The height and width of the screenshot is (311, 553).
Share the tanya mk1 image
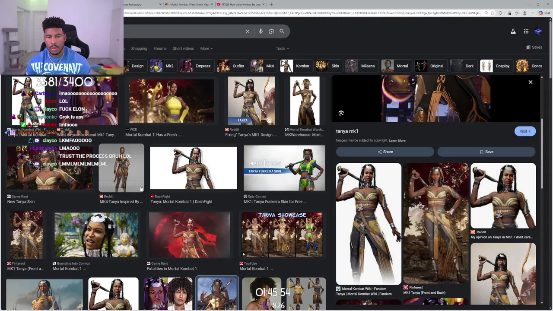tap(385, 152)
